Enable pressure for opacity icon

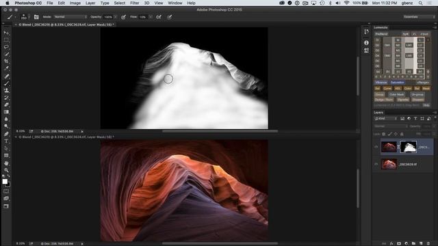(x=123, y=17)
